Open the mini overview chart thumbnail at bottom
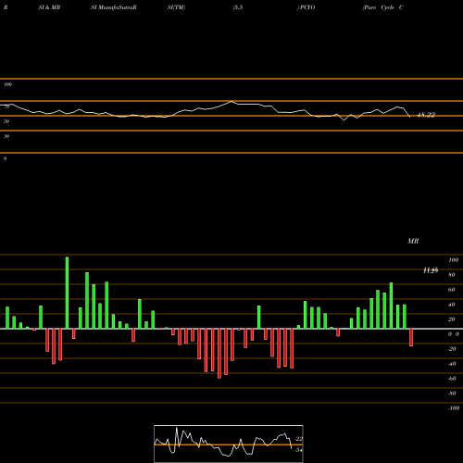 229,444
